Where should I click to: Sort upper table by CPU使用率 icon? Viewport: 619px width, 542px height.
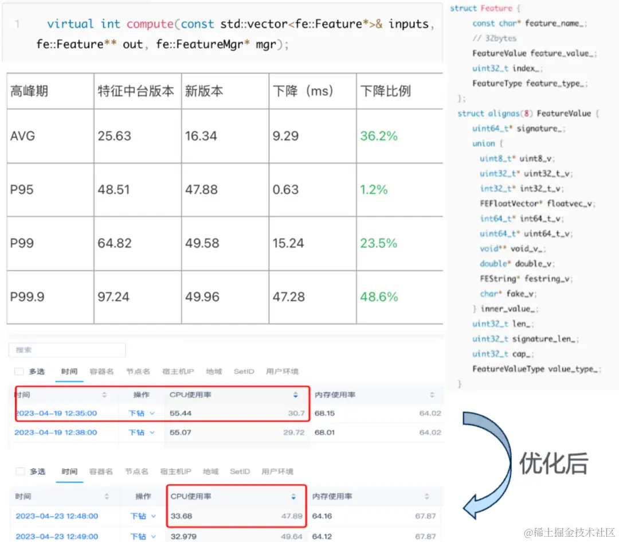295,395
